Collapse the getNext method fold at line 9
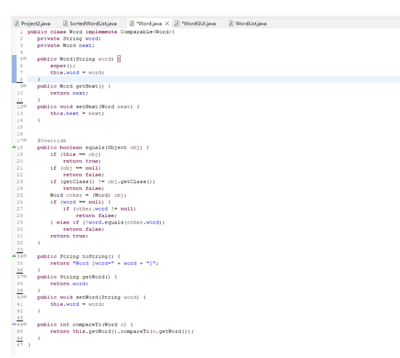 tap(25, 86)
